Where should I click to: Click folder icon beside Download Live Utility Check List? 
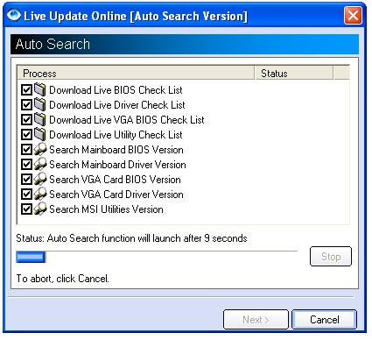(x=40, y=134)
